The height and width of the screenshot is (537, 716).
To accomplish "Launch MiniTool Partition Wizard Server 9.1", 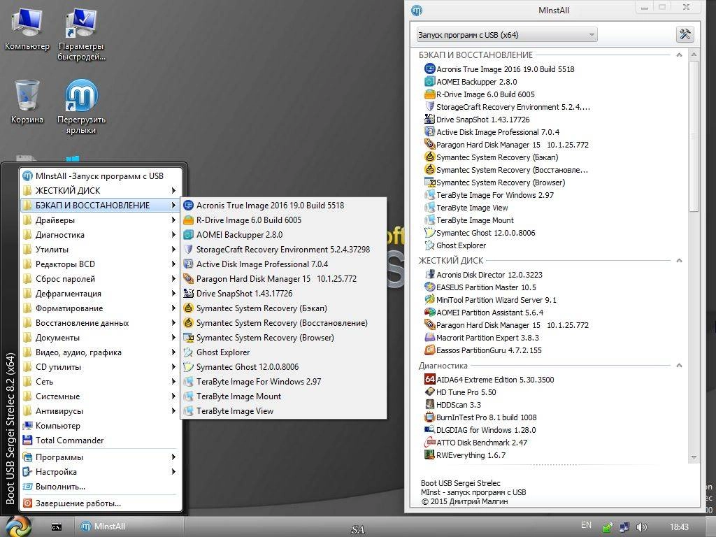I will [x=490, y=300].
